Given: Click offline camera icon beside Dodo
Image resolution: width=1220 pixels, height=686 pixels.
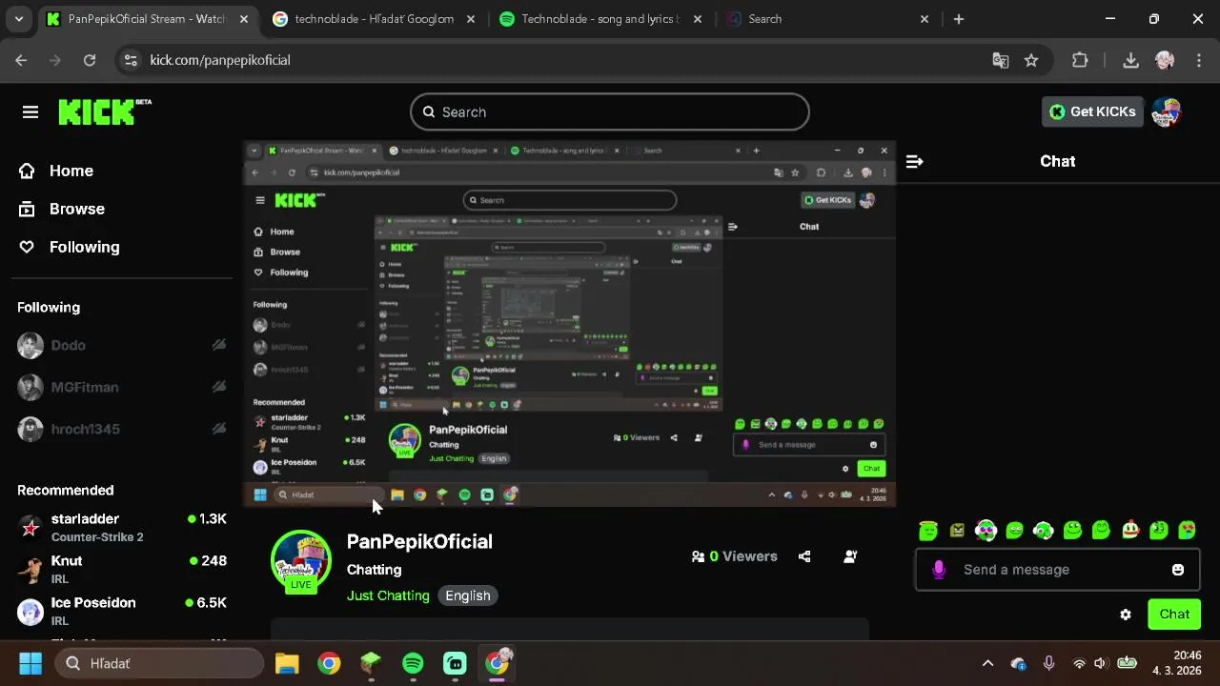Looking at the screenshot, I should coord(219,345).
